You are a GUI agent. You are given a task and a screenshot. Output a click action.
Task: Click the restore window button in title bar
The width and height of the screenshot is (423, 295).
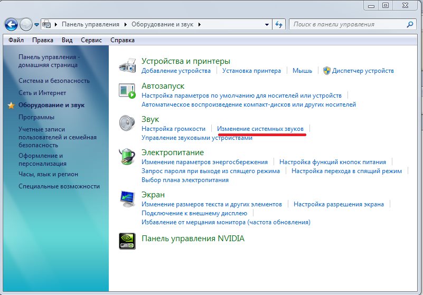coord(386,5)
